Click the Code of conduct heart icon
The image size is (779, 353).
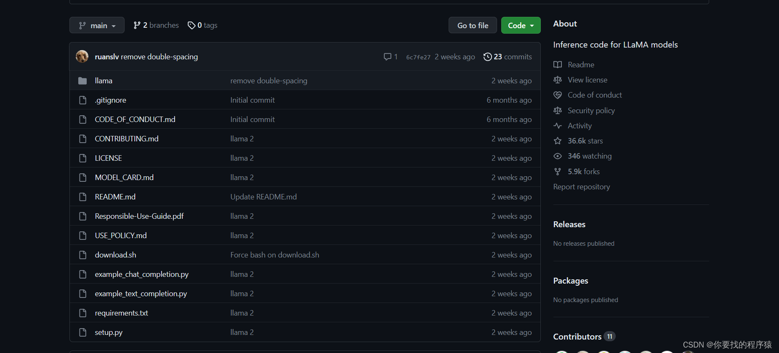click(x=558, y=95)
